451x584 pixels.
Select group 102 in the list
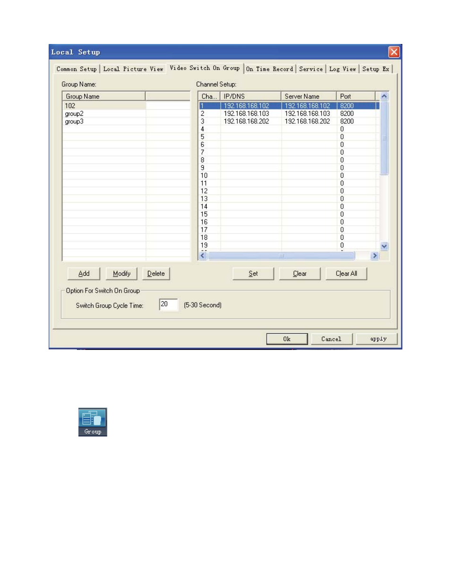pos(104,106)
